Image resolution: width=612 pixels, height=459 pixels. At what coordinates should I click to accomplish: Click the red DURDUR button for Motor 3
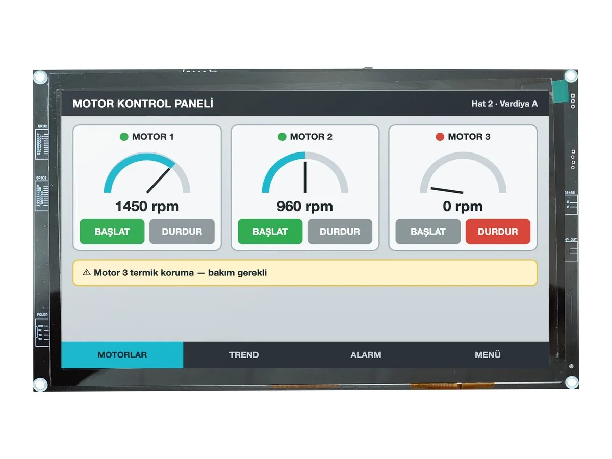[x=498, y=232]
